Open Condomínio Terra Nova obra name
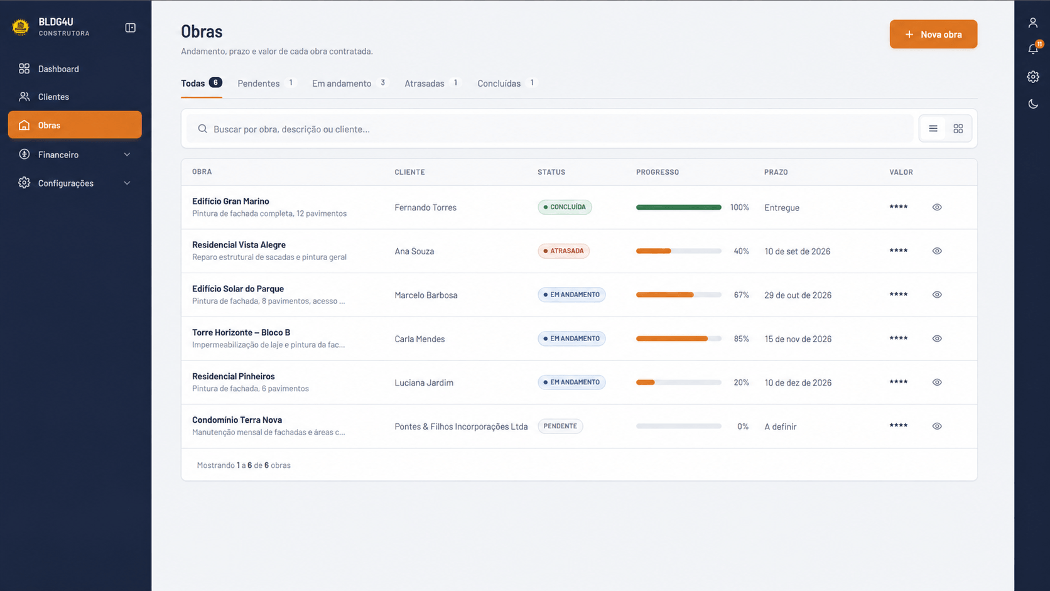 (237, 420)
